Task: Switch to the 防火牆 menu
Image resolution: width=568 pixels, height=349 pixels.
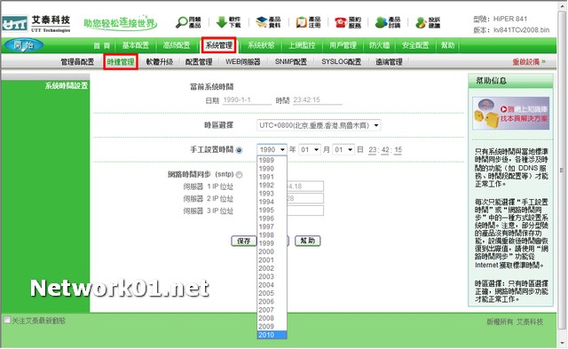Action: (379, 45)
